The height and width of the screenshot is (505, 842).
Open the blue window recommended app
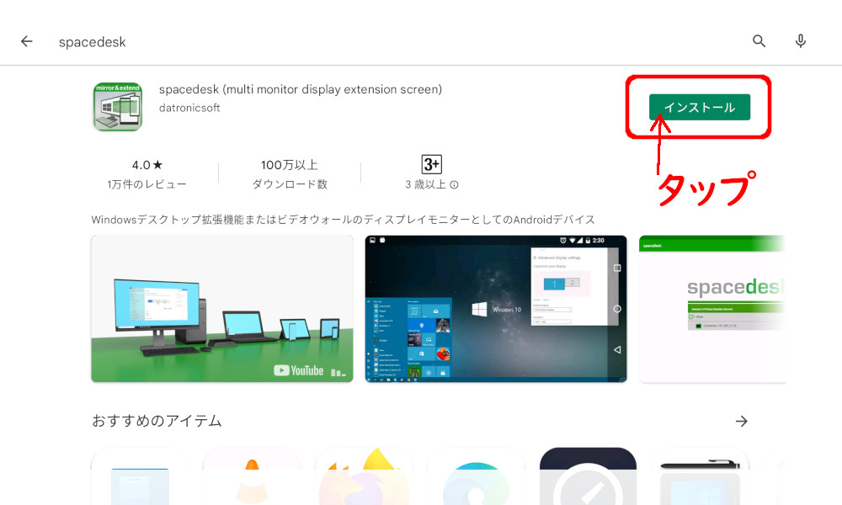pos(140,476)
